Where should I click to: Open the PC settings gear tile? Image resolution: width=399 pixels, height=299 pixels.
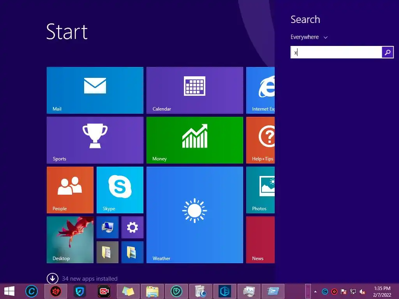[132, 227]
